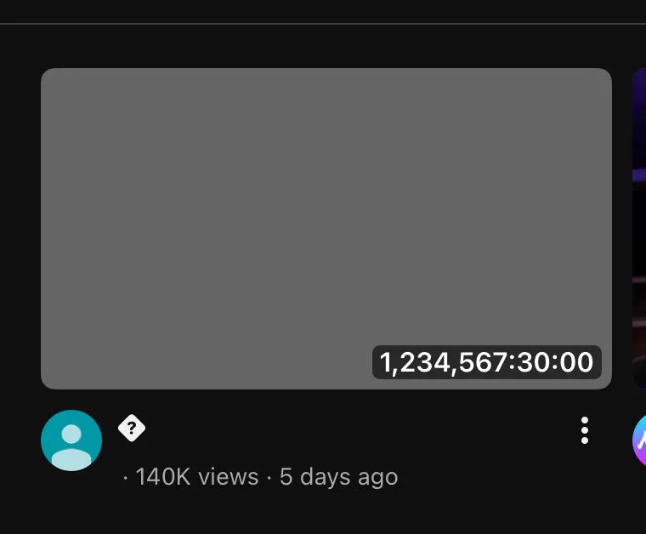Click the teal channel avatar icon

point(71,440)
